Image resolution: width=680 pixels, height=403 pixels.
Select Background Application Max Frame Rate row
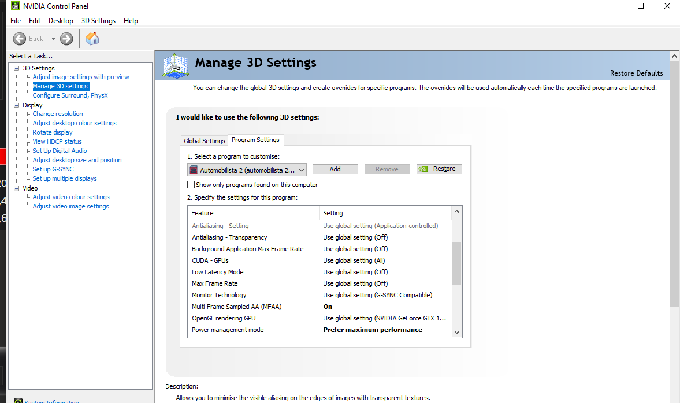[x=320, y=249]
